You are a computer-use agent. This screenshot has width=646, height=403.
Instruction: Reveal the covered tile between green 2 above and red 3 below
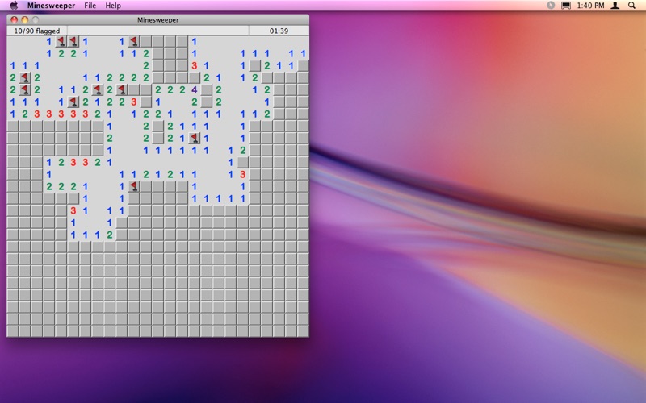point(242,163)
